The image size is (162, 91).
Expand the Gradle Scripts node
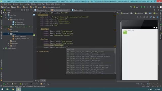coord(4,48)
